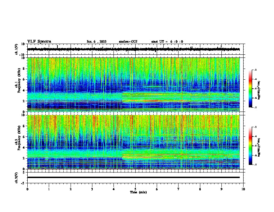274x212 pixels.
Task: Click the ch.2 spectrogram color scale bar
Action: coord(250,146)
